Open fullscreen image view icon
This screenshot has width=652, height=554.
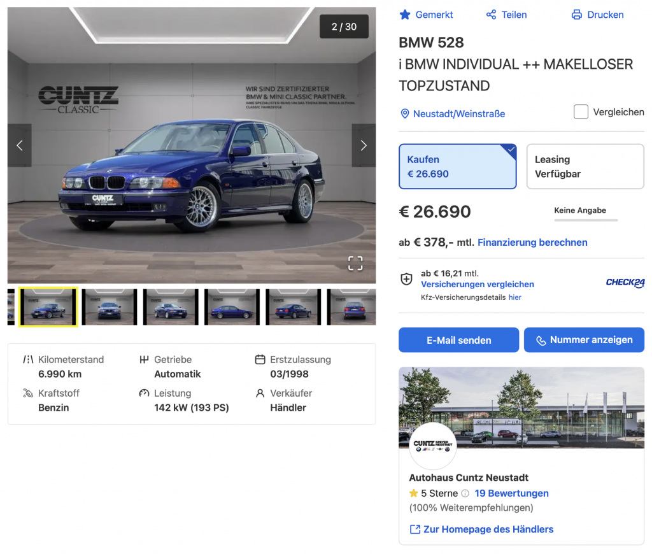(355, 263)
